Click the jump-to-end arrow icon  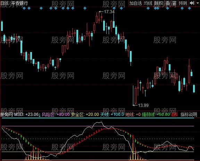tap(192, 3)
